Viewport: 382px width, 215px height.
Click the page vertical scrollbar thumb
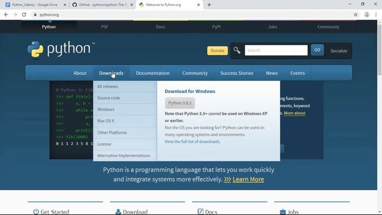pyautogui.click(x=380, y=50)
